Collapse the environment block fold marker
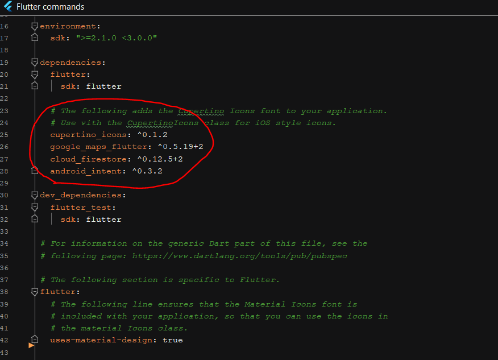This screenshot has height=360, width=498. tap(35, 26)
